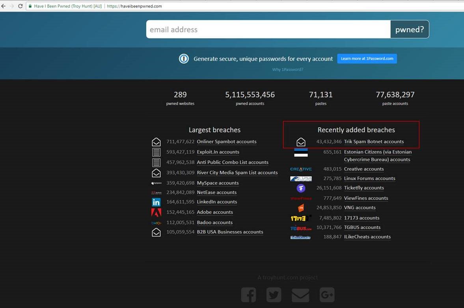Click B2B USA Businesses envelope icon
The image size is (464, 308).
tap(156, 232)
